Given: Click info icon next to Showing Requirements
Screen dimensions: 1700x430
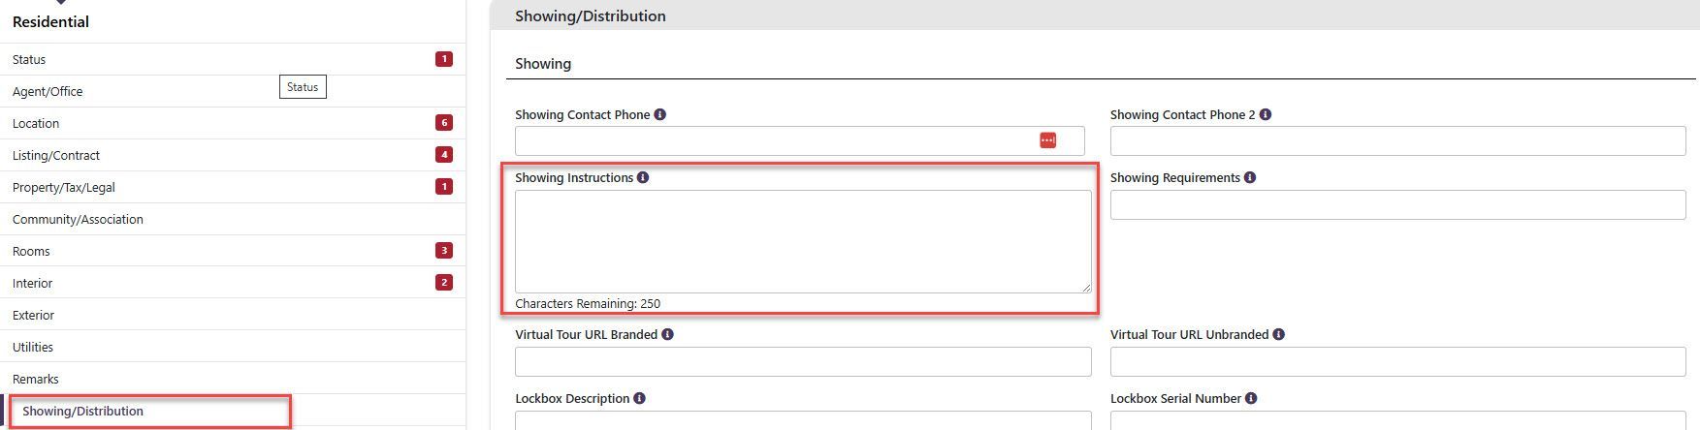Looking at the screenshot, I should point(1250,177).
